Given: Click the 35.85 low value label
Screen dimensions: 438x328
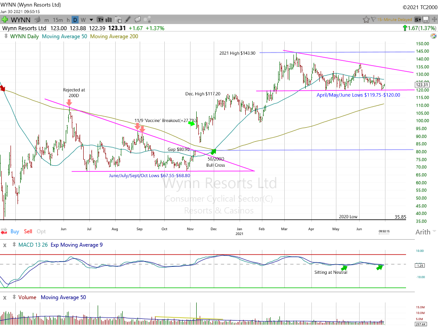Looking at the screenshot, I should (x=400, y=217).
